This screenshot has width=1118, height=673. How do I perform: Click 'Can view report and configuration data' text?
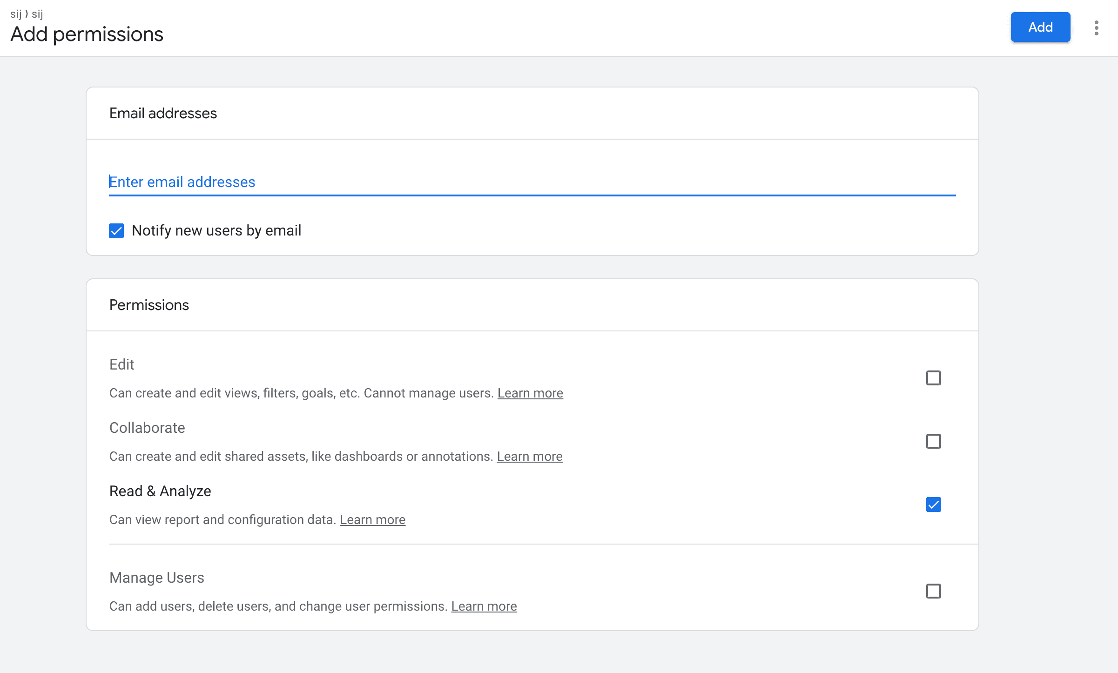222,520
